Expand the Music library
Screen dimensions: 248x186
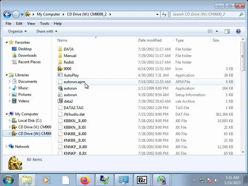10,88
